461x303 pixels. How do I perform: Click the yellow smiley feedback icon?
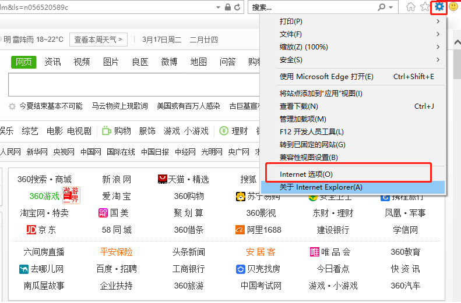(x=453, y=7)
